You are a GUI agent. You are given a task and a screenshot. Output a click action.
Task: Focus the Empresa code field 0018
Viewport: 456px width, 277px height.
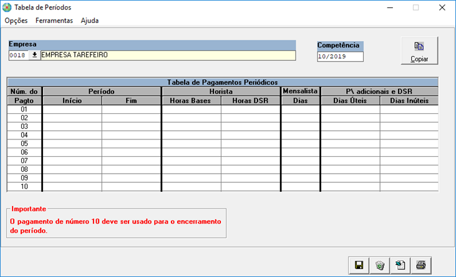pyautogui.click(x=19, y=55)
